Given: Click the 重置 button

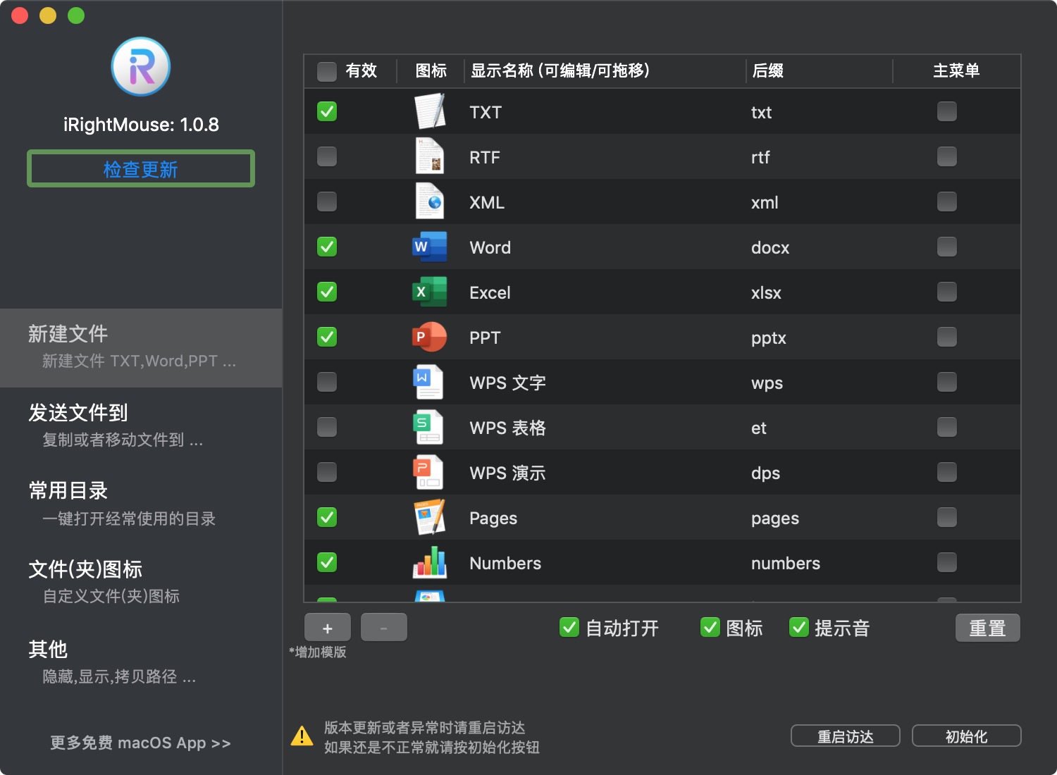Looking at the screenshot, I should 988,628.
